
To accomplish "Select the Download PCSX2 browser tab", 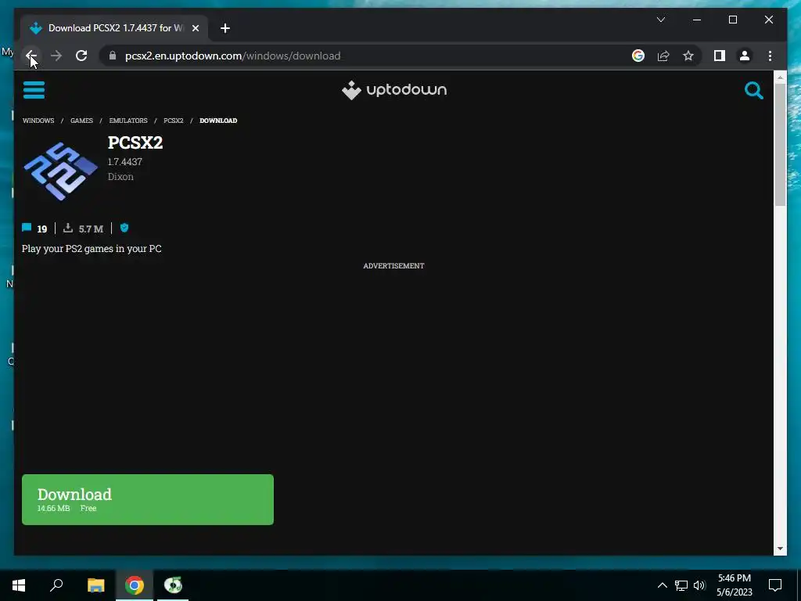I will coord(114,28).
